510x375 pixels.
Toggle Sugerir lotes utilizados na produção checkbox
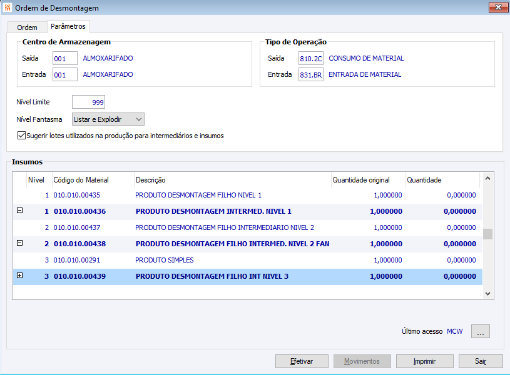point(21,136)
